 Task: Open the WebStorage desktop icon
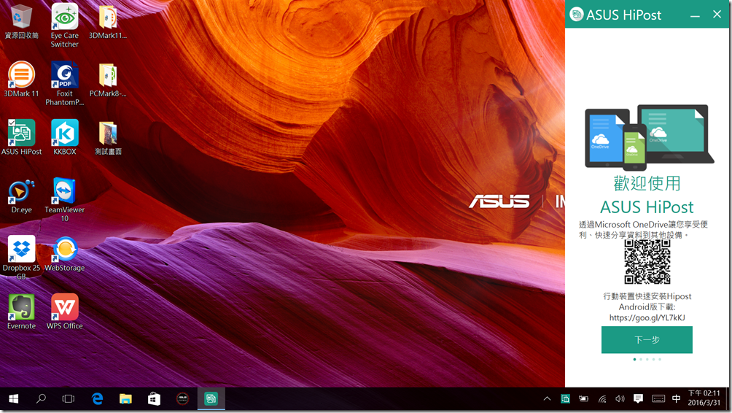[64, 250]
